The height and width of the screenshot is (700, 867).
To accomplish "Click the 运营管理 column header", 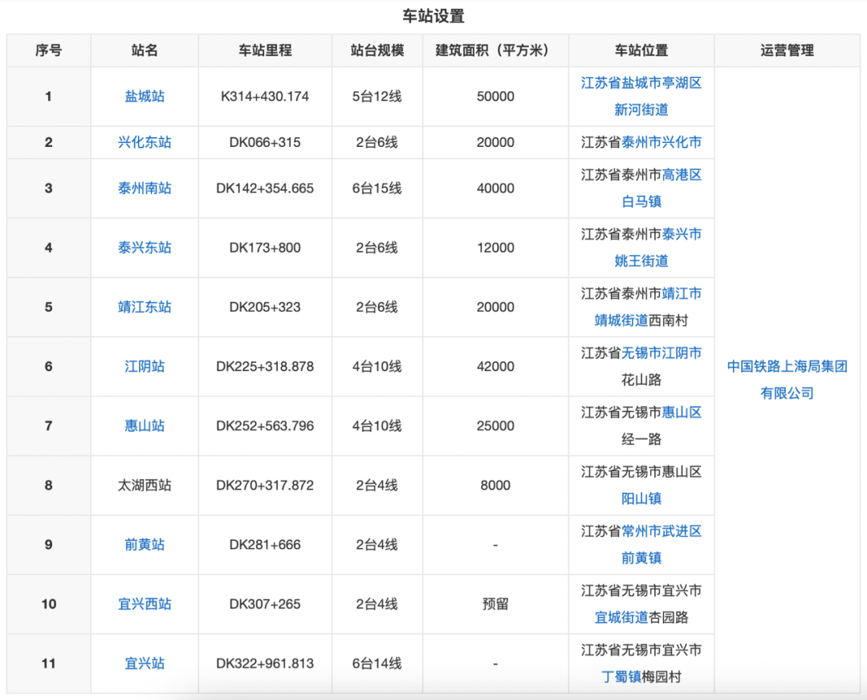I will pos(787,51).
